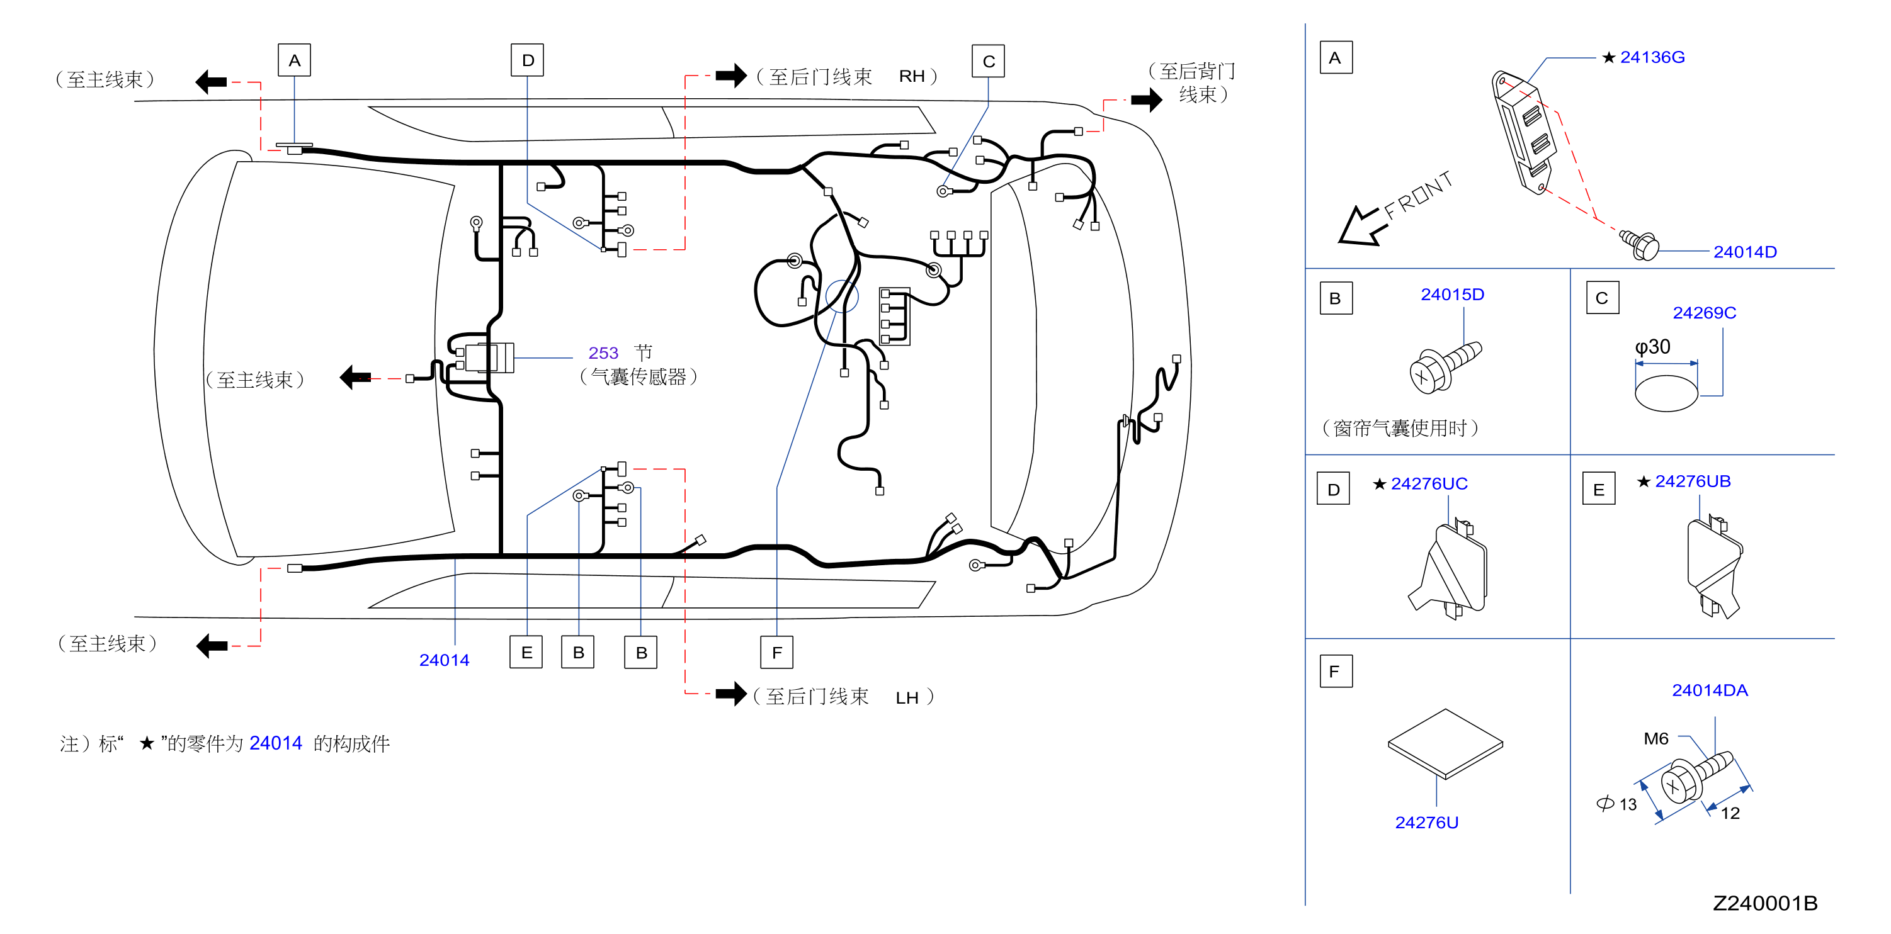Click part number 24015D
The height and width of the screenshot is (934, 1891).
pyautogui.click(x=1452, y=295)
